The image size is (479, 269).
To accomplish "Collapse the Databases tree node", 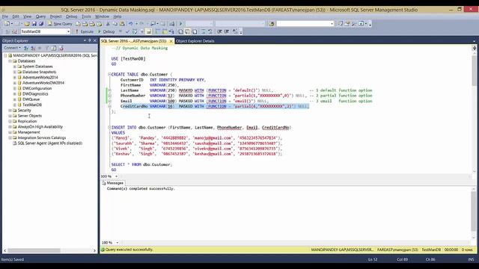I will coord(10,61).
